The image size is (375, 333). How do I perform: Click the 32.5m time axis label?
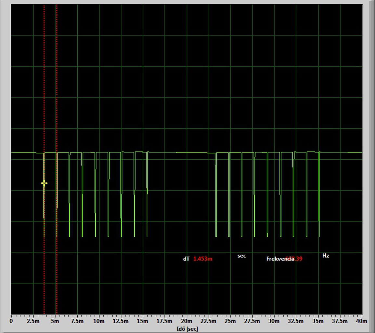296,321
